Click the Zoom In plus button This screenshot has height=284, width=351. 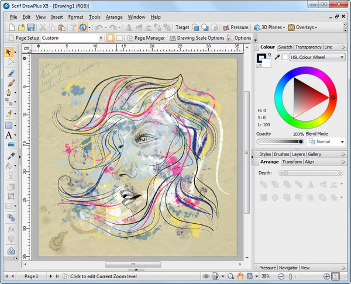326,276
